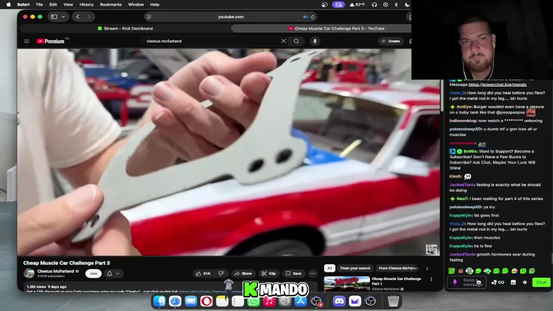Like the video (81K thumbs up)
The height and width of the screenshot is (311, 553).
click(x=203, y=273)
